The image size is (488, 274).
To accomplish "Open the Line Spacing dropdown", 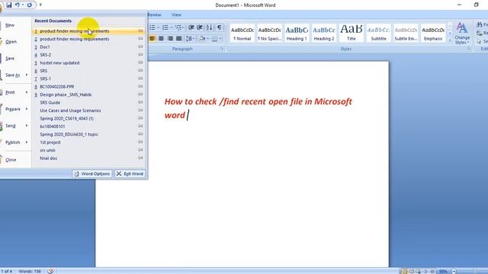I will [x=190, y=39].
